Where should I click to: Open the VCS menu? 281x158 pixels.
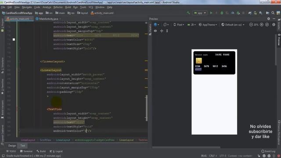click(x=91, y=7)
